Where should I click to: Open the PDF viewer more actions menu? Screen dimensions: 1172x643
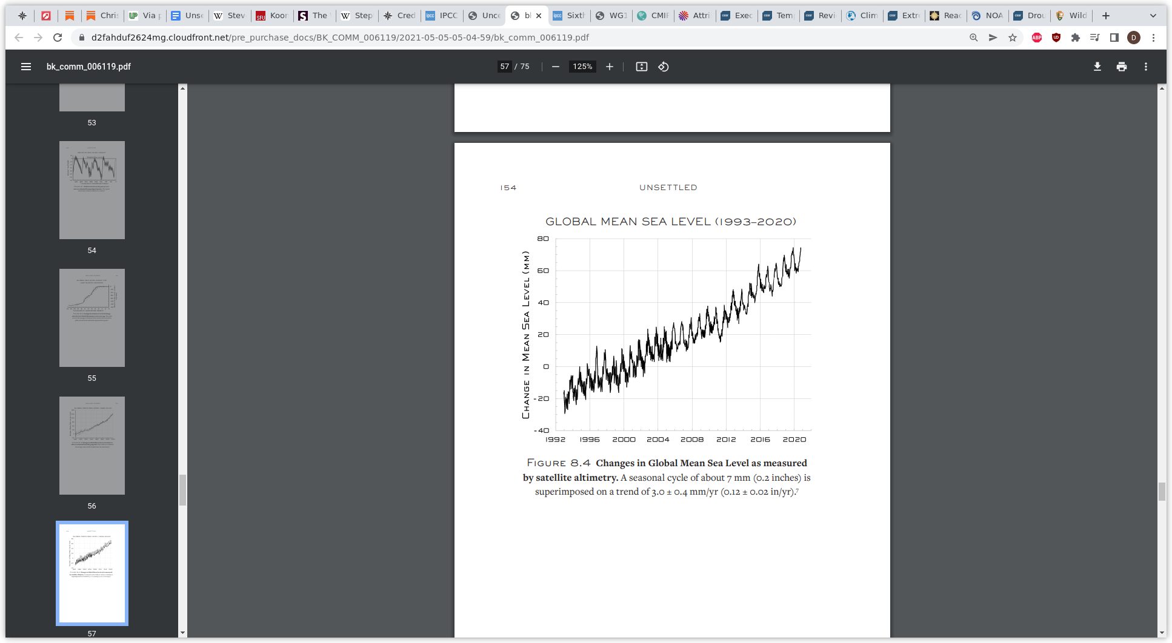tap(1146, 67)
